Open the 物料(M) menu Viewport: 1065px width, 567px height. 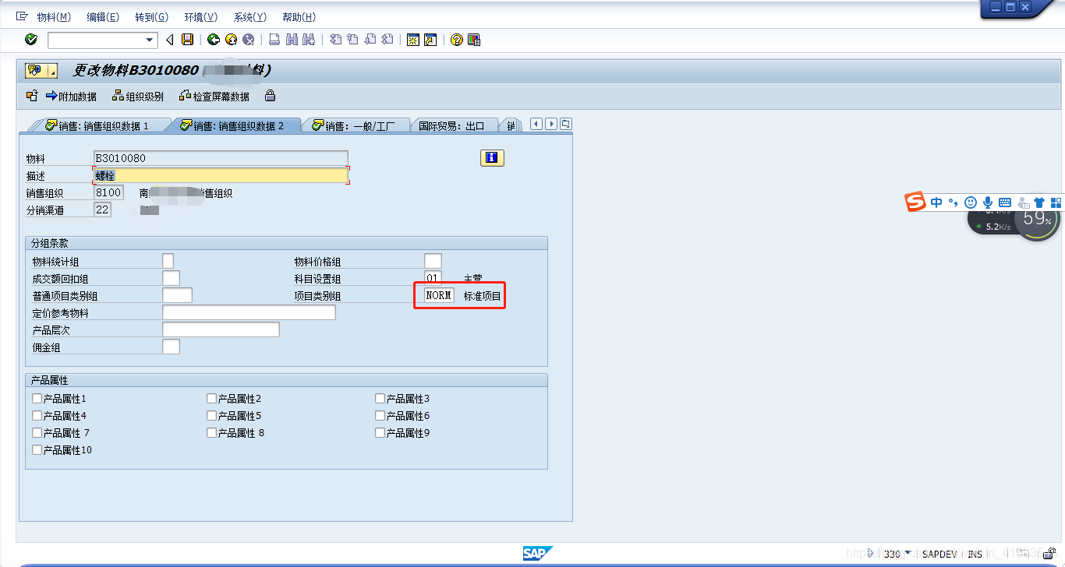tap(54, 17)
